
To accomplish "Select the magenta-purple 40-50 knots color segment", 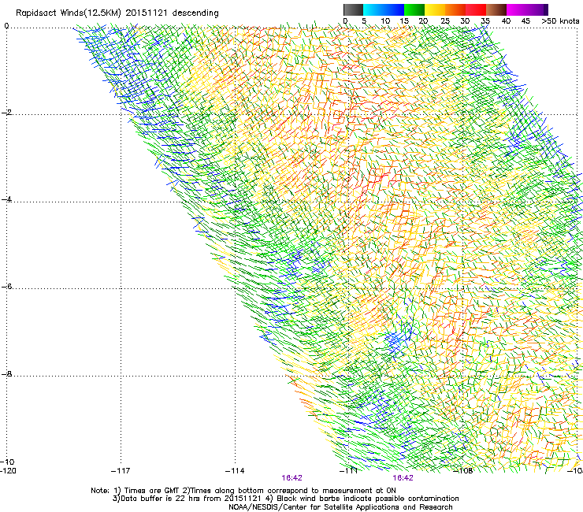I will [527, 9].
